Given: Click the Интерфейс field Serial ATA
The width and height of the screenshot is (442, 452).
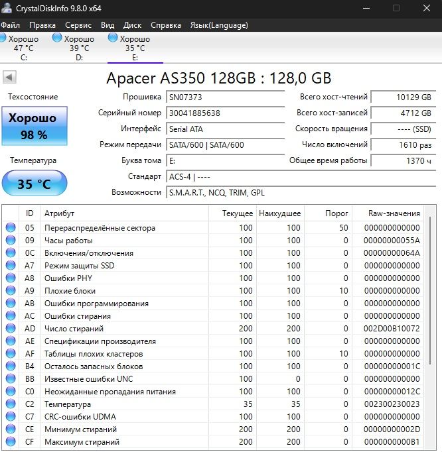Looking at the screenshot, I should tap(225, 129).
